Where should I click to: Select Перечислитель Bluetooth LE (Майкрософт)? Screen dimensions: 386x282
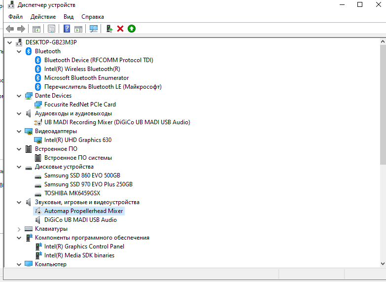(x=103, y=87)
